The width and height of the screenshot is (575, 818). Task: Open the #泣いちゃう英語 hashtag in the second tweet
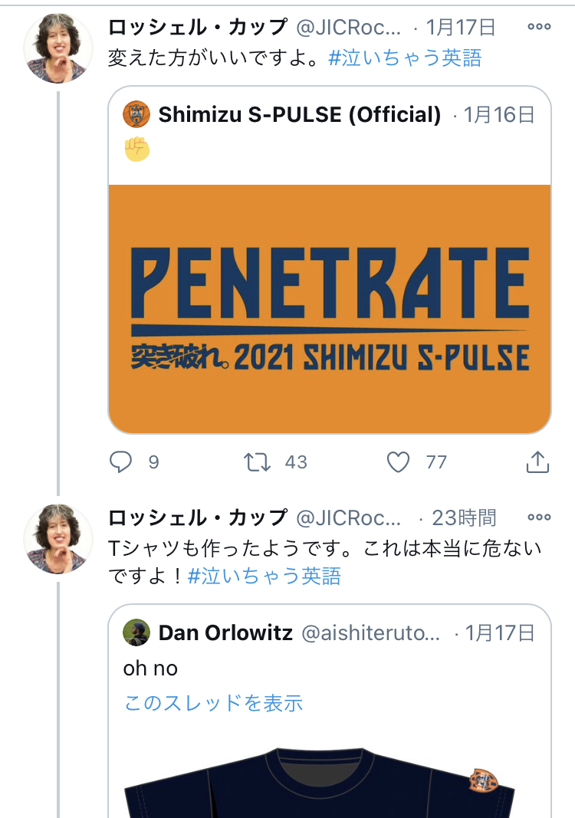pyautogui.click(x=264, y=576)
